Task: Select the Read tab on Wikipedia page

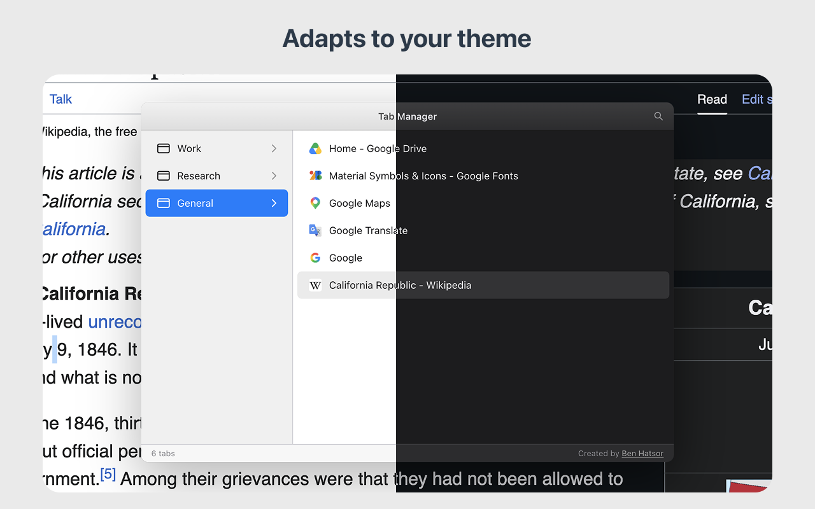Action: click(x=712, y=99)
